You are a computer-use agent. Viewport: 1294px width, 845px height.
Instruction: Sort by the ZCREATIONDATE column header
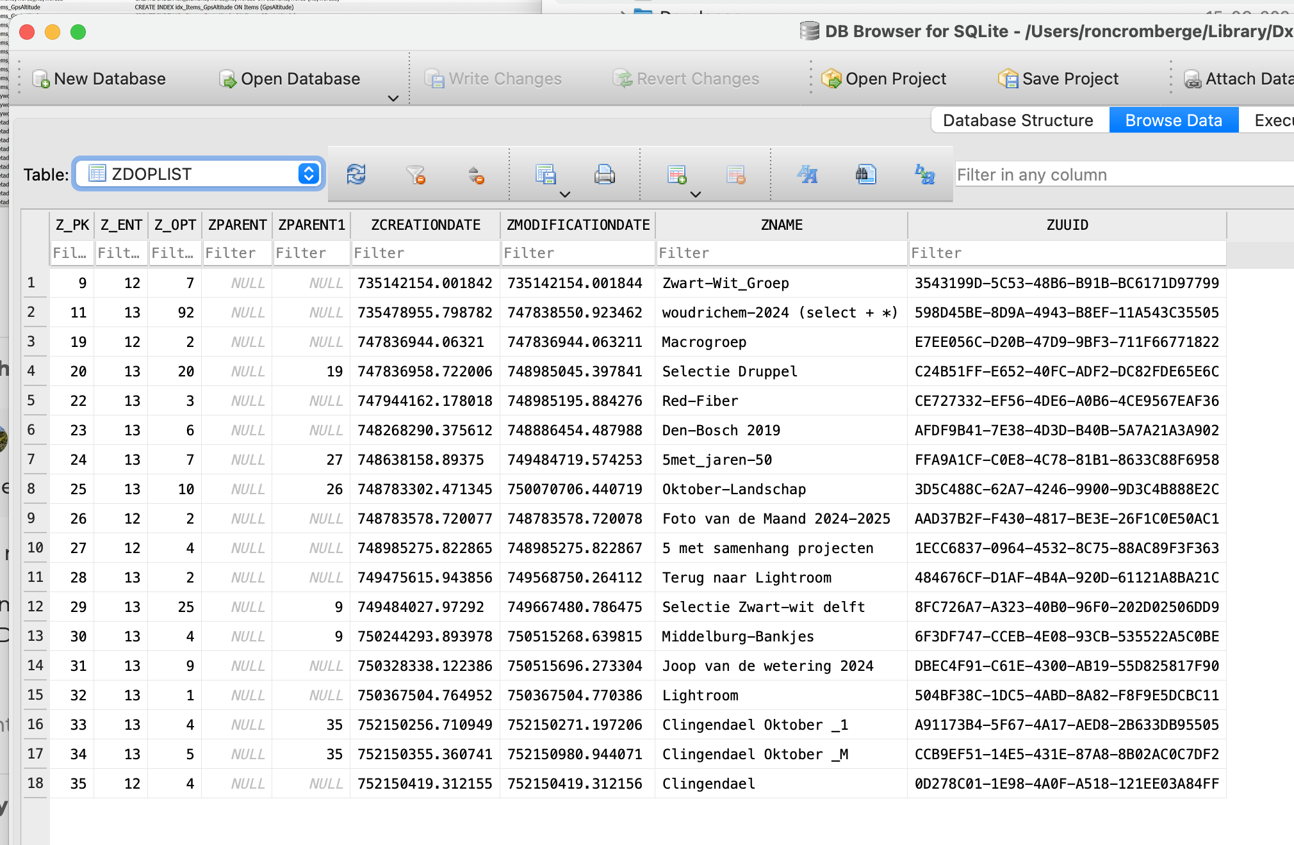425,225
